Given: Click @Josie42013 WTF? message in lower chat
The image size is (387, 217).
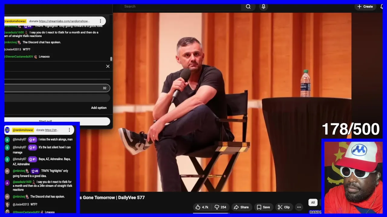Looking at the screenshot, I should tap(25, 204).
